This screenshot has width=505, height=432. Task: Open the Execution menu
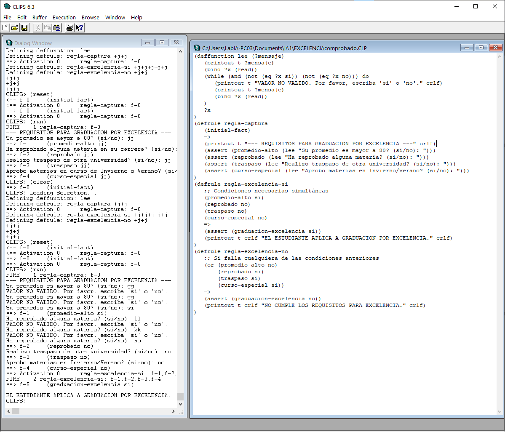click(64, 17)
